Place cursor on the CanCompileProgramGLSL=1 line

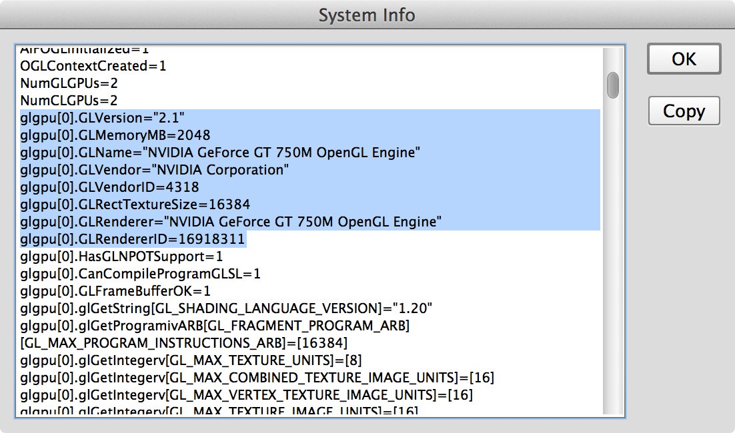click(140, 273)
